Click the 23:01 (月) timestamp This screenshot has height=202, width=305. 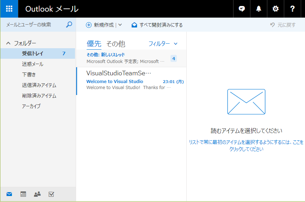(x=173, y=82)
